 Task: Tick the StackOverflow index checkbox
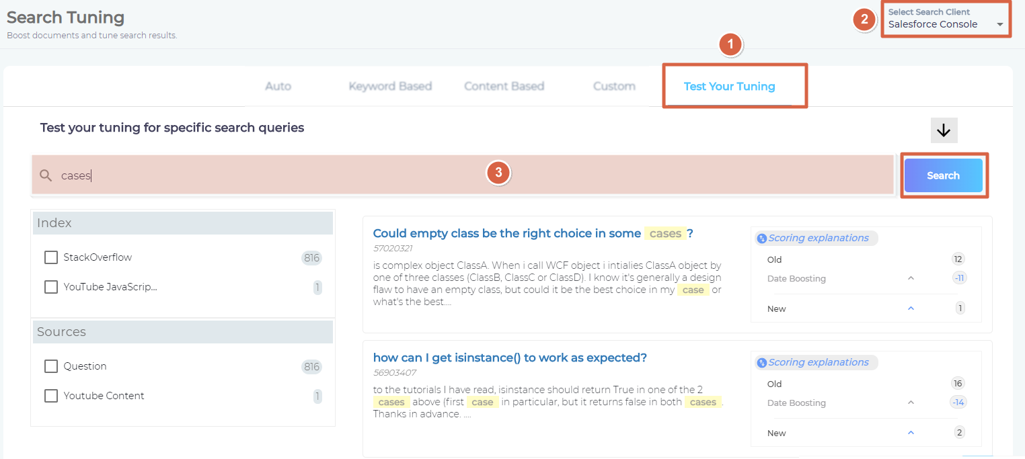[51, 257]
